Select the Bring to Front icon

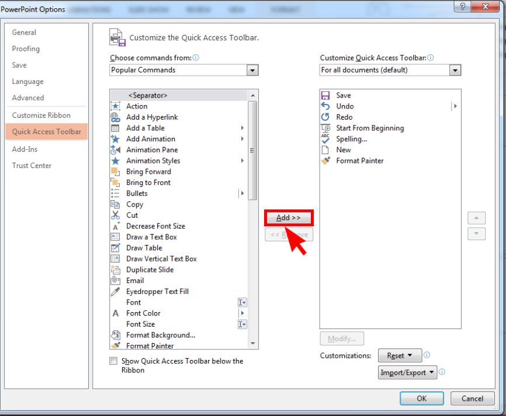click(x=115, y=183)
